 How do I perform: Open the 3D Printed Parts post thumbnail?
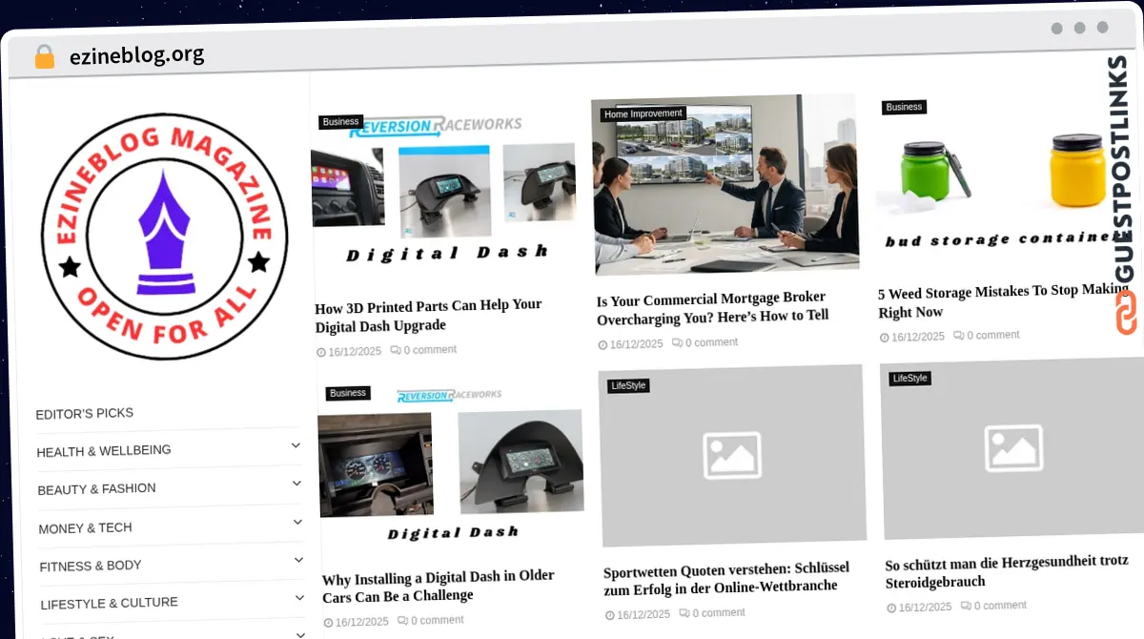point(445,193)
